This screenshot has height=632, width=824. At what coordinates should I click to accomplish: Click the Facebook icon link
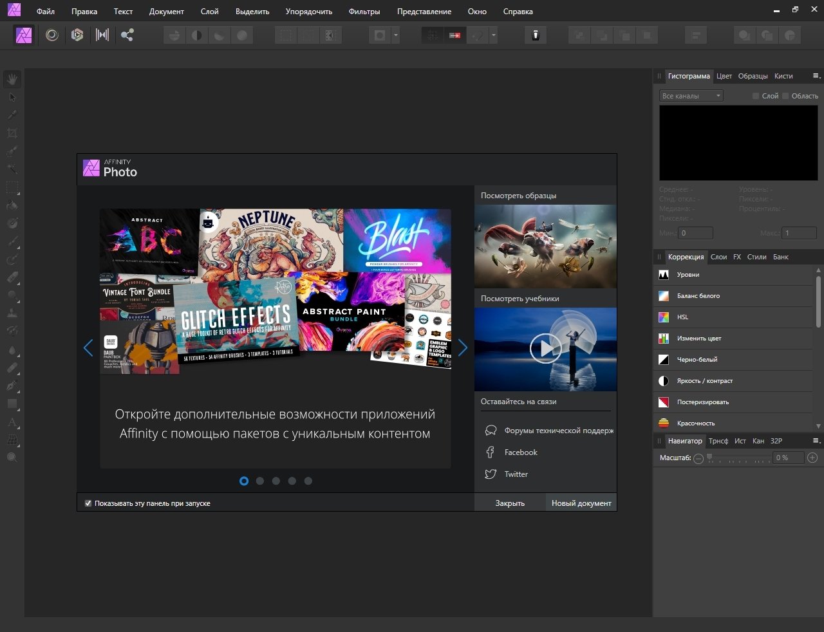[490, 452]
